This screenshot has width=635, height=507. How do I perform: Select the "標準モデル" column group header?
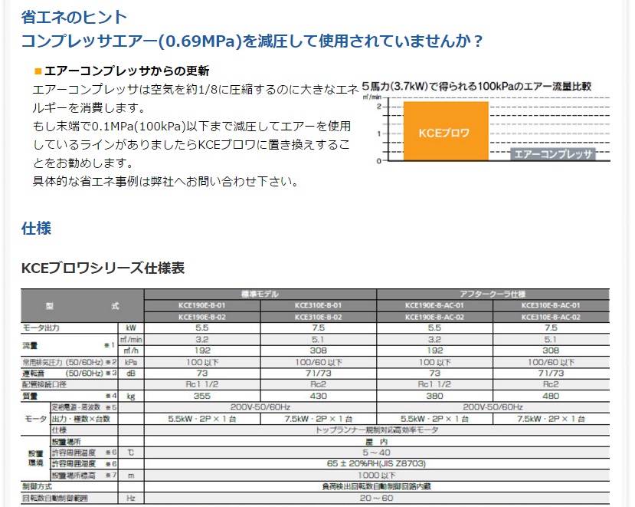(x=260, y=294)
